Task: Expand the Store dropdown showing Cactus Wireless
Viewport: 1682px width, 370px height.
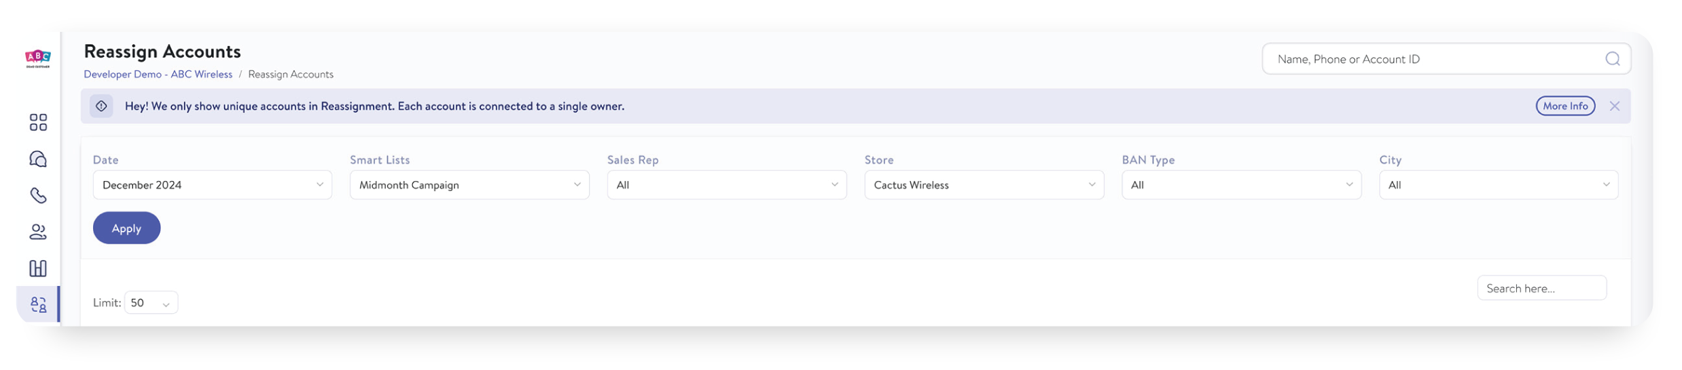Action: click(x=984, y=185)
